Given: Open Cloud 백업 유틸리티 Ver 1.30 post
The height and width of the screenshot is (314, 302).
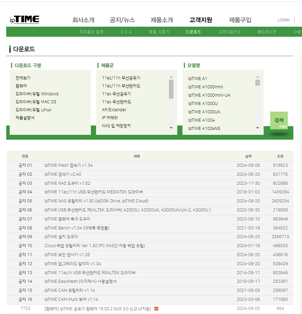Looking at the screenshot, I should [95, 246].
